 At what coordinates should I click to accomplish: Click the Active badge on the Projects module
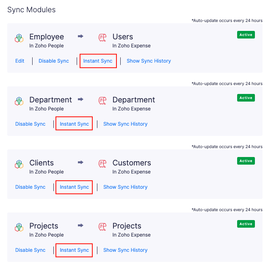(x=246, y=224)
